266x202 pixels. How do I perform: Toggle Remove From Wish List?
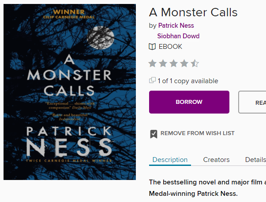[197, 133]
